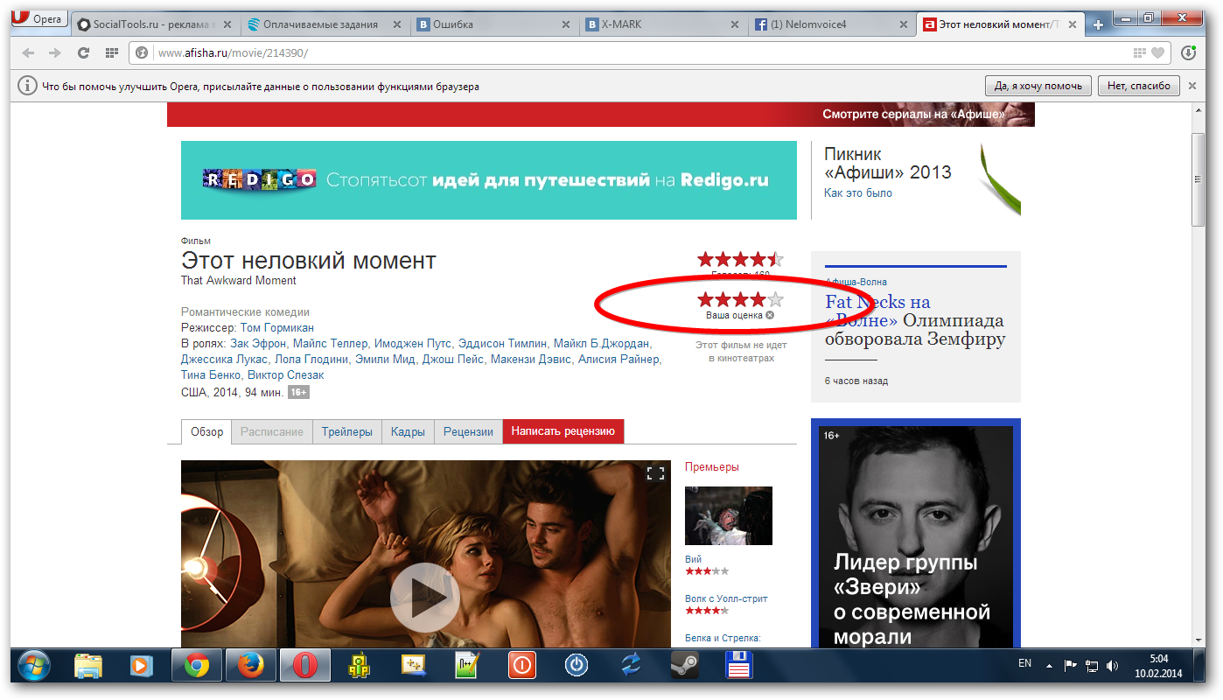
Task: Open the Redigo.ru travel ideas banner
Action: pyautogui.click(x=489, y=180)
